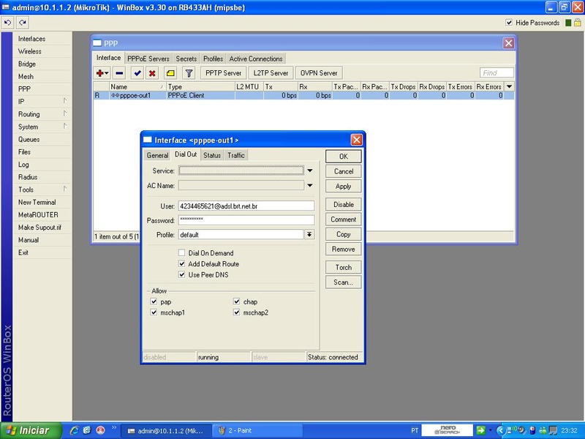Click the red plus add icon
The width and height of the screenshot is (585, 439).
[99, 73]
